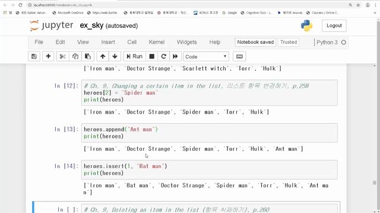Open the browser profile avatar
The height and width of the screenshot is (213, 380).
pyautogui.click(x=368, y=5)
